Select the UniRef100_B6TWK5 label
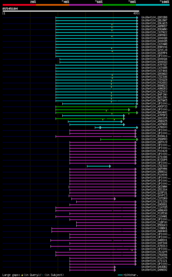This screenshot has height=277, width=172. pyautogui.click(x=155, y=100)
